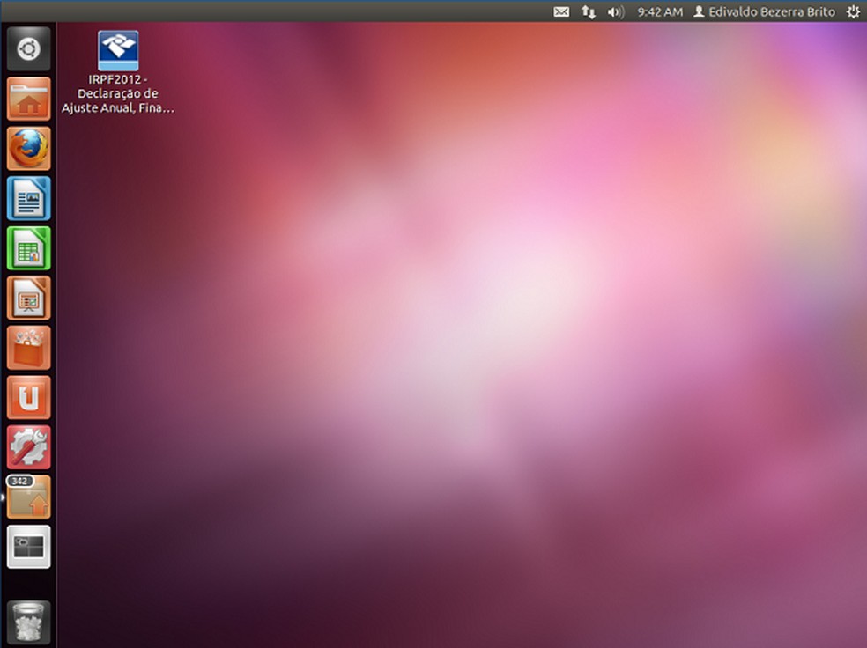The height and width of the screenshot is (648, 867).
Task: Open LibreOffice Calc from launcher
Action: 29,248
